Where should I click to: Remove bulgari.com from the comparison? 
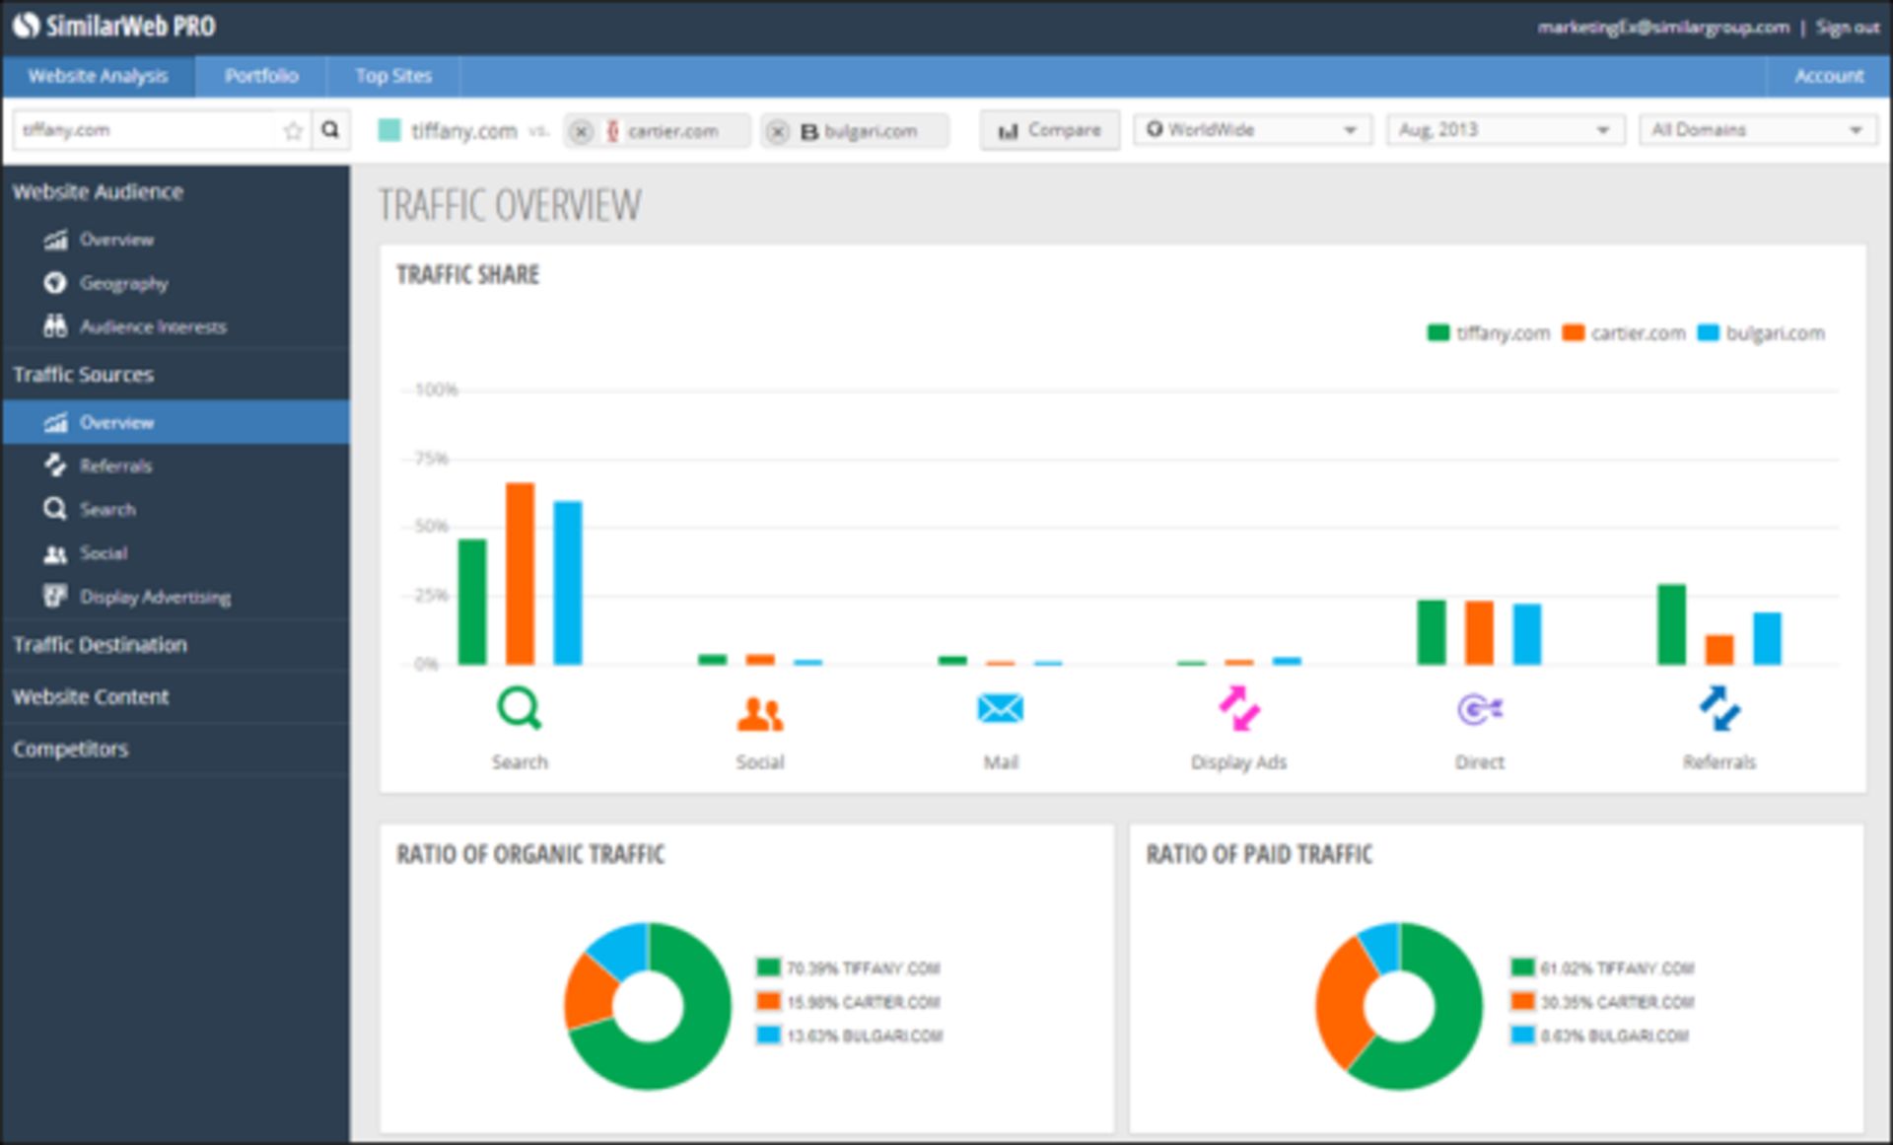point(778,131)
